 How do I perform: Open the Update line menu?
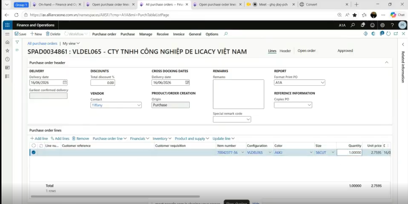(224, 139)
